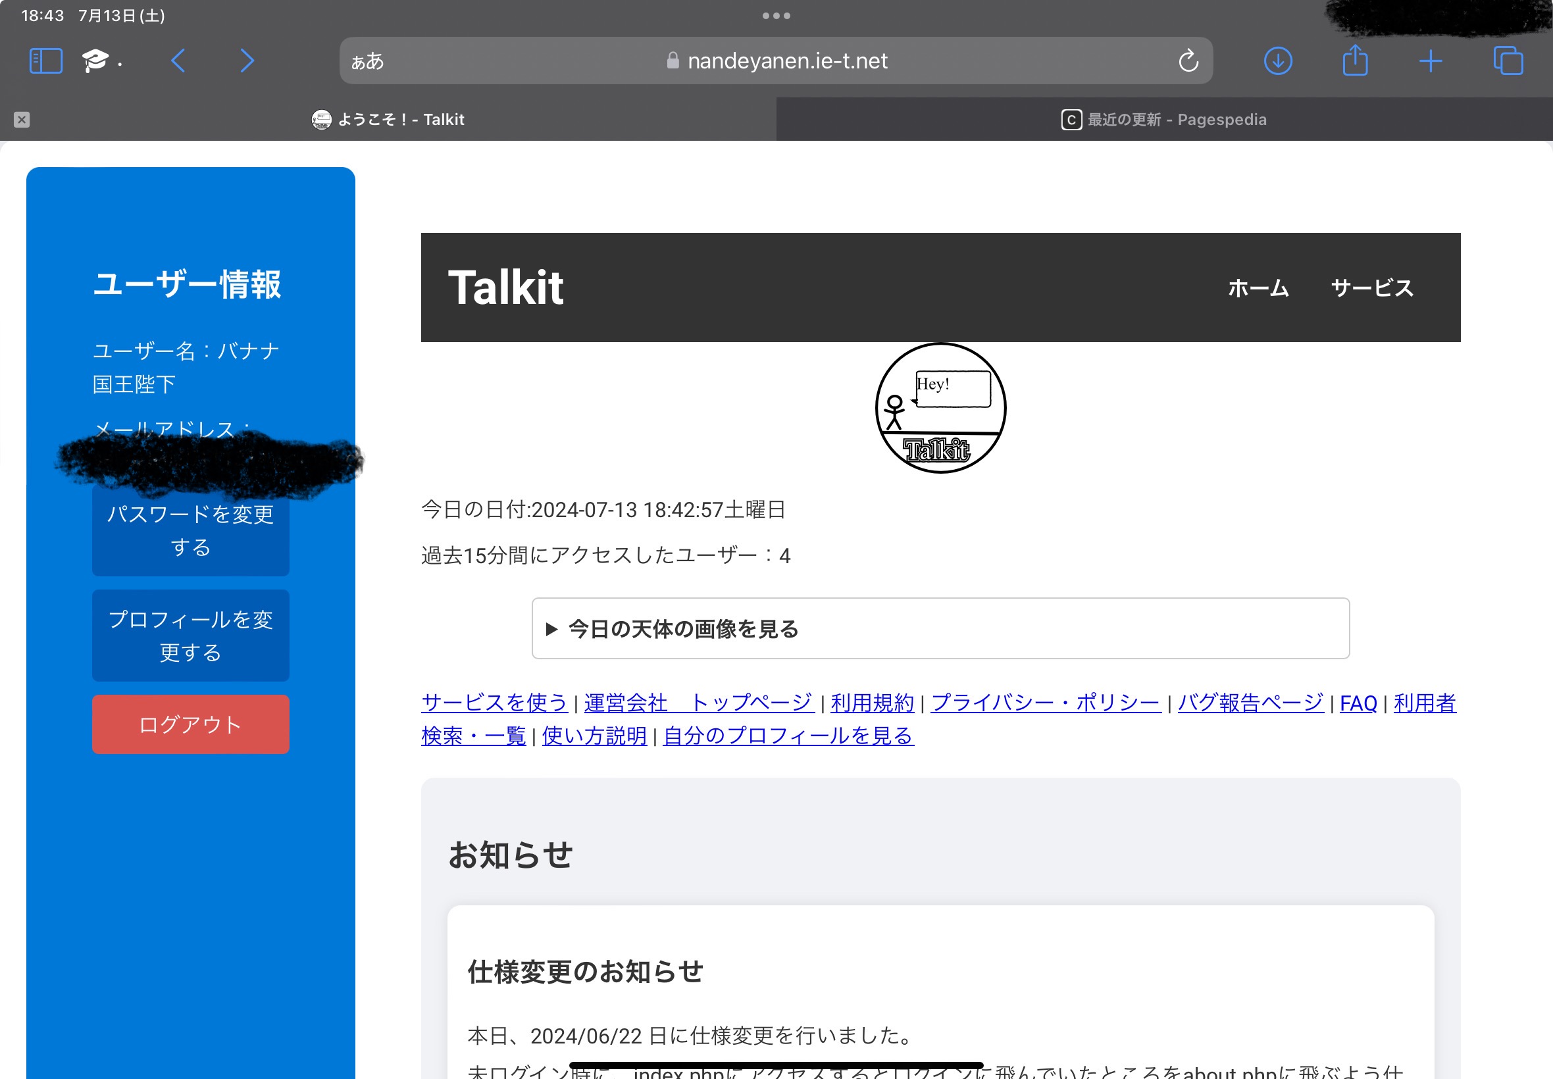Open the サービス nav item
This screenshot has height=1079, width=1553.
(1372, 288)
